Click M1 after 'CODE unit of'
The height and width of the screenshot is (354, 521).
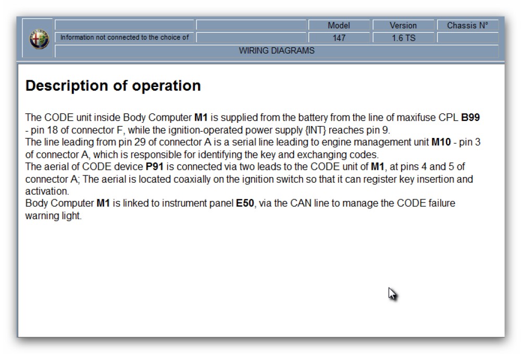[x=377, y=168]
